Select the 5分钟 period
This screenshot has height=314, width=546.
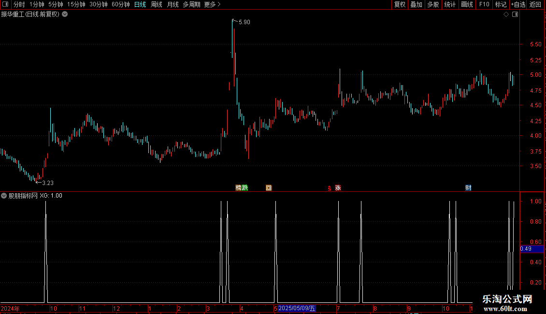(x=56, y=4)
